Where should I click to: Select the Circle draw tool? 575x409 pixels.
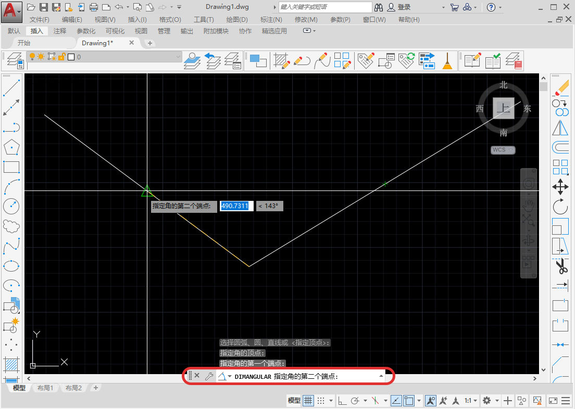click(11, 207)
